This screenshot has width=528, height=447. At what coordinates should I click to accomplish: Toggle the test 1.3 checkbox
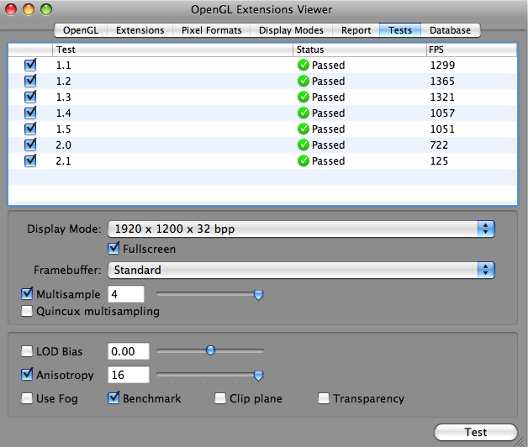30,97
